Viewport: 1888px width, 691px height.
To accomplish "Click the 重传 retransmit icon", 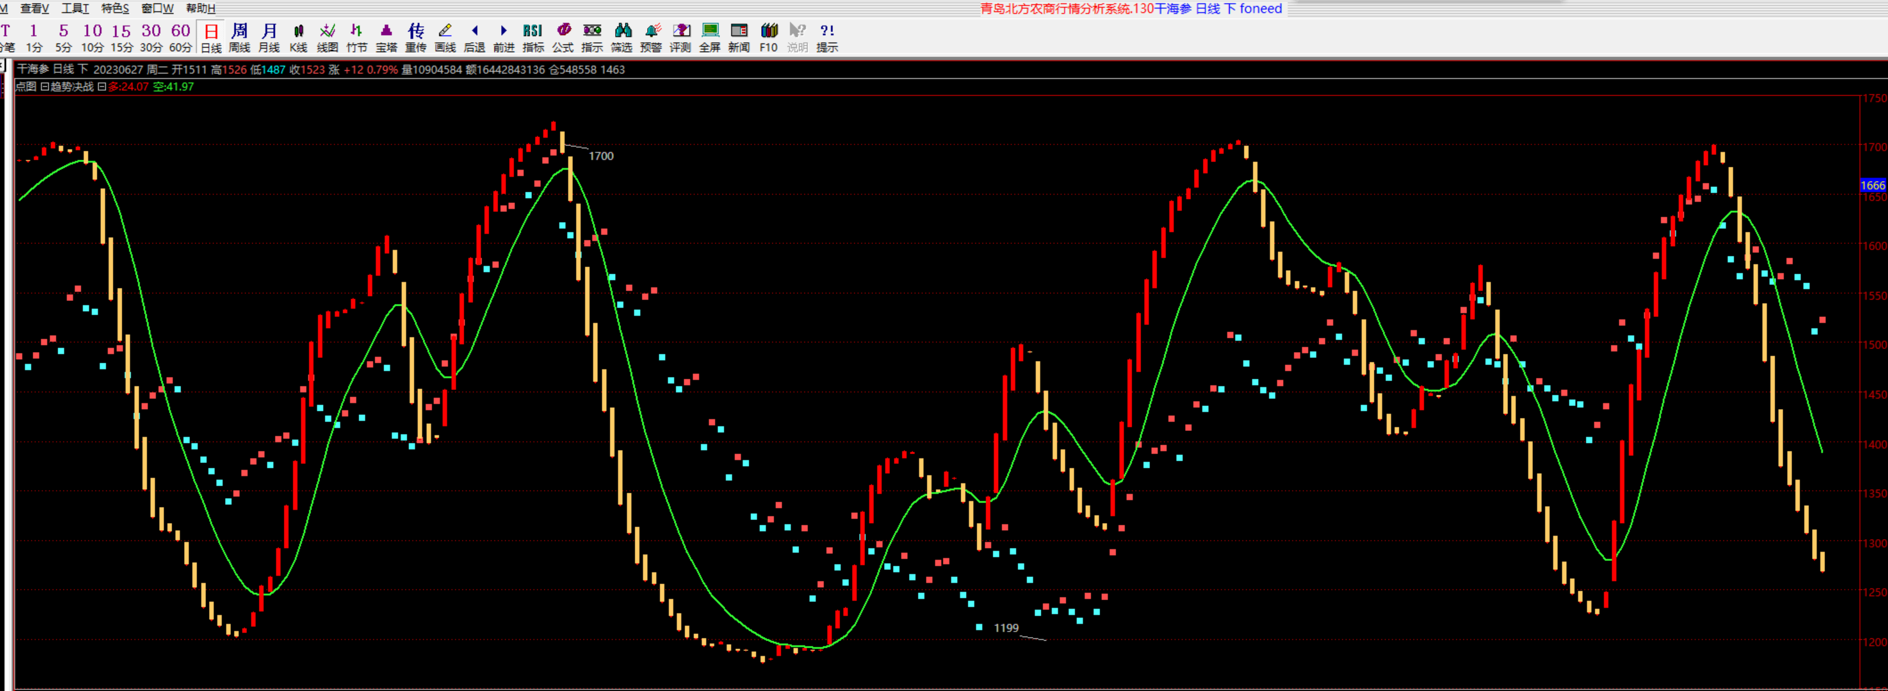I will pos(416,37).
